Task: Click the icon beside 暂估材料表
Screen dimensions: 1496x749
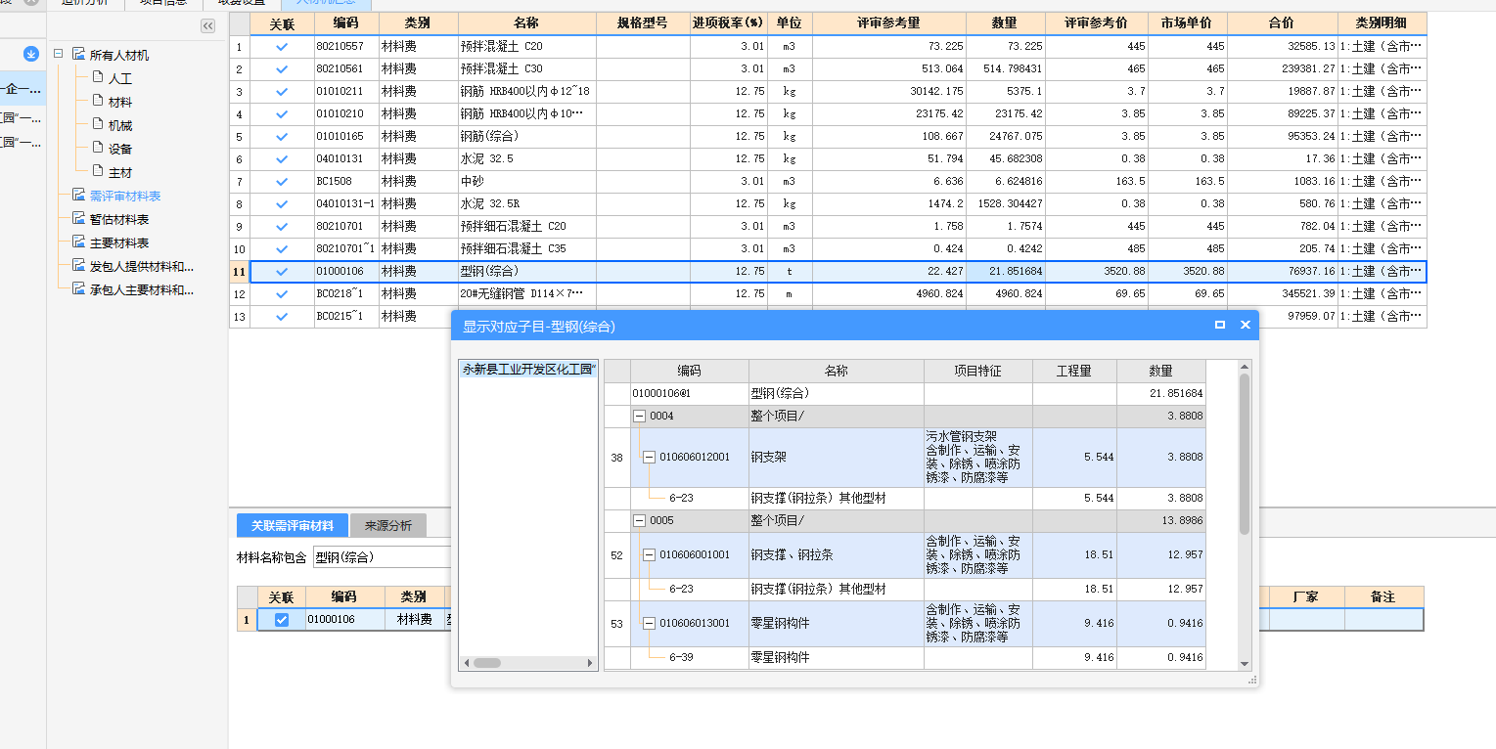Action: click(x=78, y=219)
